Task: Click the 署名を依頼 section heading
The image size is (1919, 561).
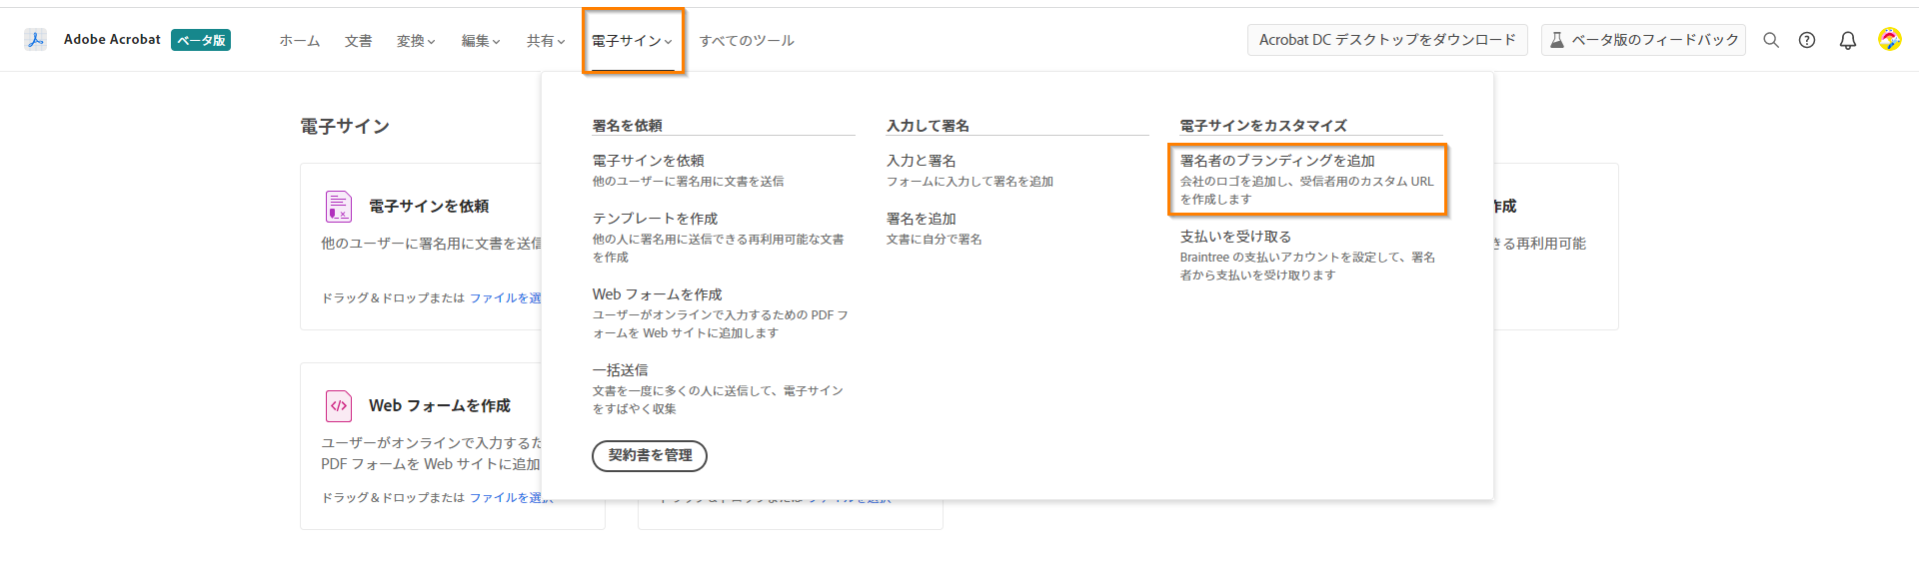Action: point(627,126)
